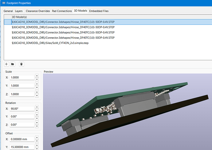212x150 pixels.
Task: Click the Rotation Y input field
Action: tap(22, 116)
